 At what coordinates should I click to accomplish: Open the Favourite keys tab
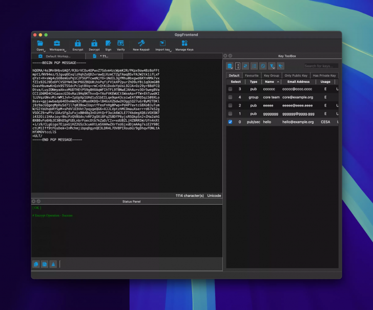[x=252, y=76]
